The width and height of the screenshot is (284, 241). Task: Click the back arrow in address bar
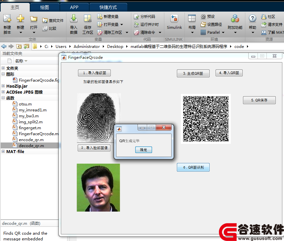click(4, 47)
